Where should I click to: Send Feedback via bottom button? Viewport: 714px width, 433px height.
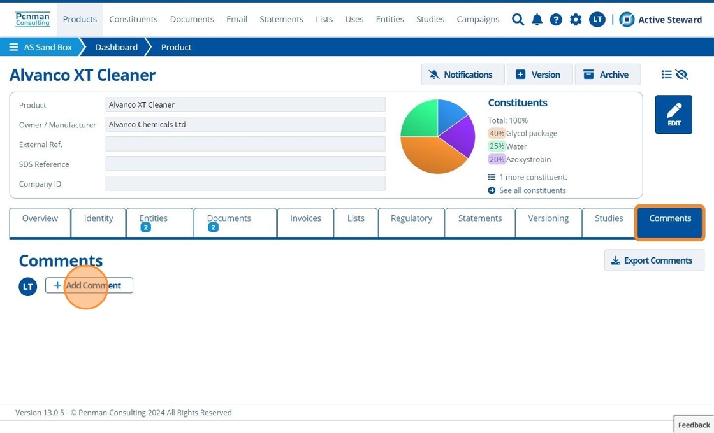pos(694,425)
